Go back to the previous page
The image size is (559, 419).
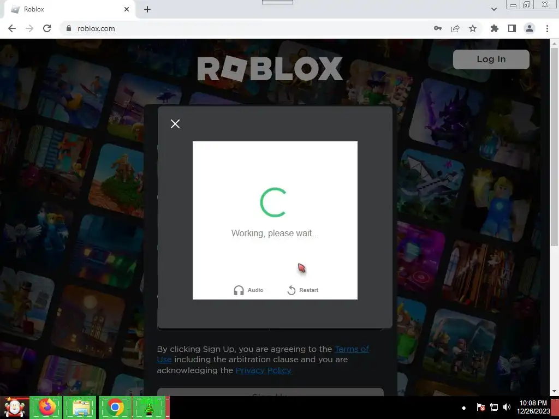coord(12,28)
